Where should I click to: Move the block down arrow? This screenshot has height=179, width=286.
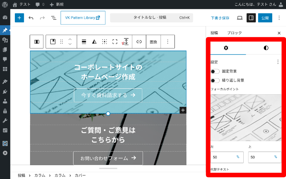pyautogui.click(x=70, y=44)
